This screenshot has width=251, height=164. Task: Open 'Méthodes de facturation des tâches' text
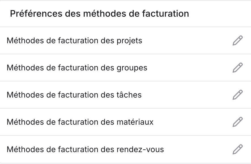point(74,95)
